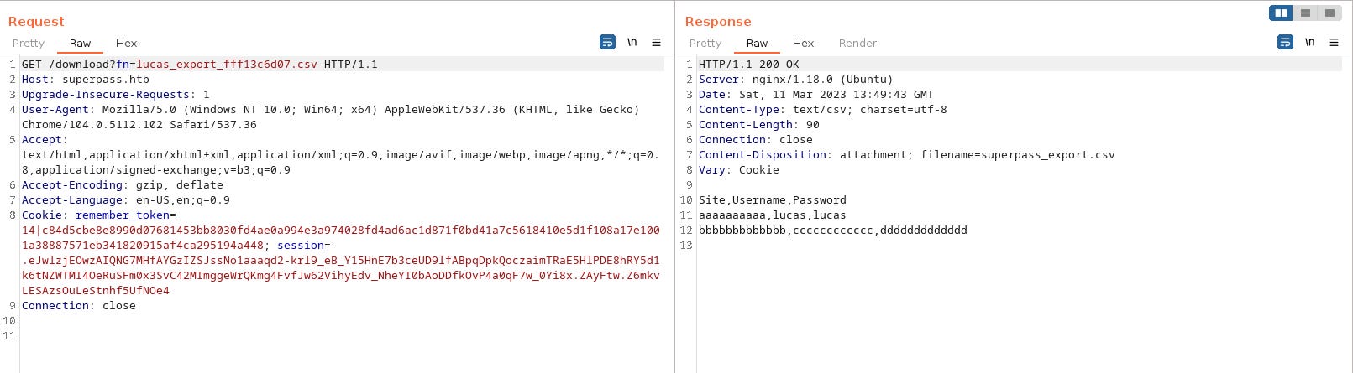Click the Accept-Language header line

(126, 200)
